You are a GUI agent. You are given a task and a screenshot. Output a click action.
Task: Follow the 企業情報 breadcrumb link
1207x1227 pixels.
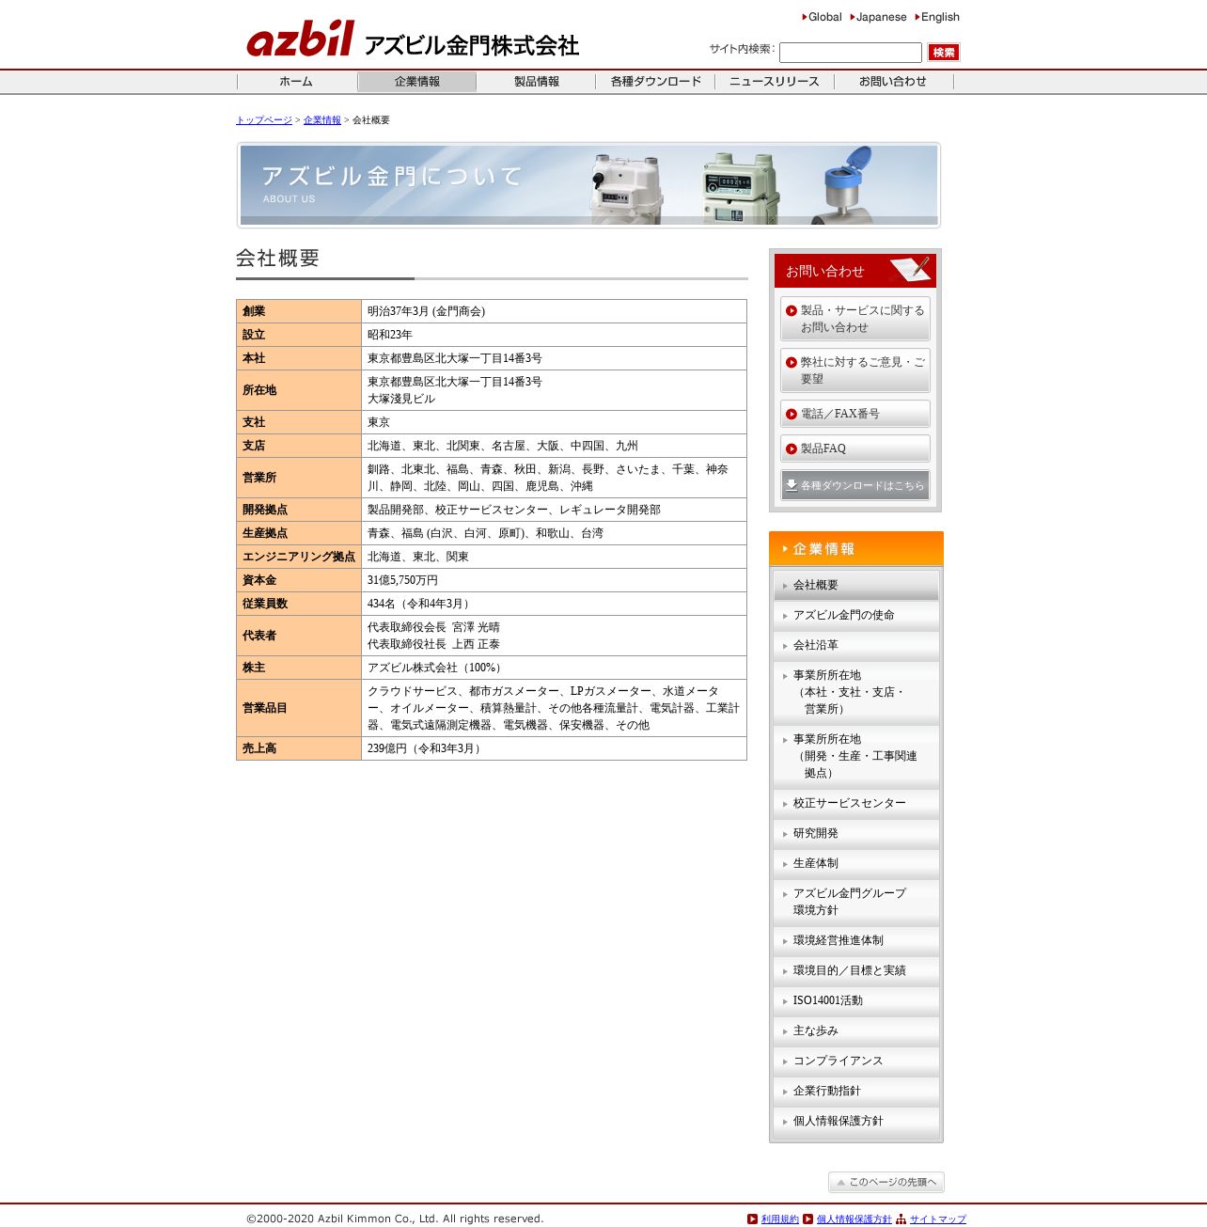[x=322, y=120]
